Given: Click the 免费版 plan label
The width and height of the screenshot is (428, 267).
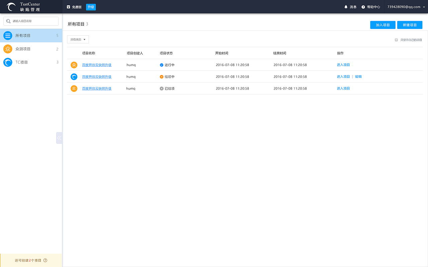Looking at the screenshot, I should (77, 7).
